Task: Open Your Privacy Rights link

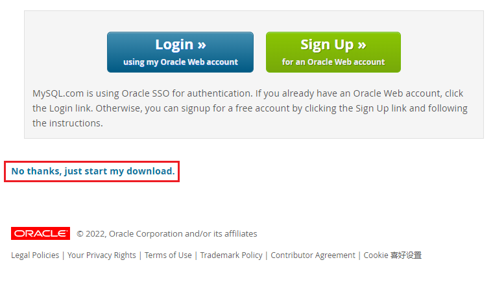Action: (x=102, y=255)
